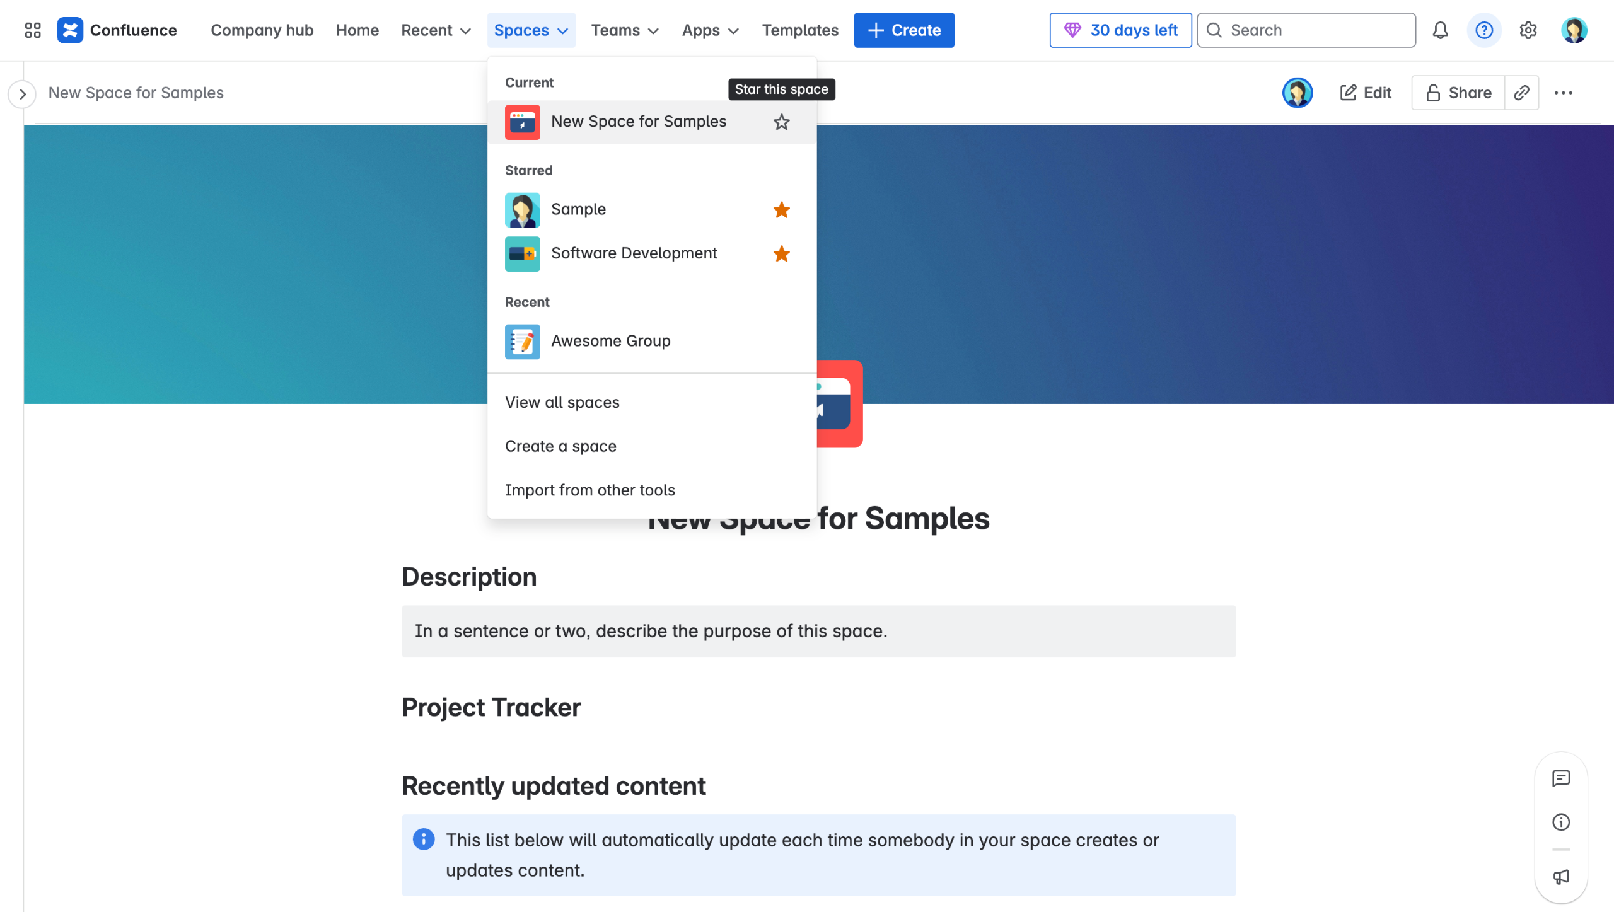Open Awesome Group space from Recent
This screenshot has height=912, width=1614.
pos(610,341)
